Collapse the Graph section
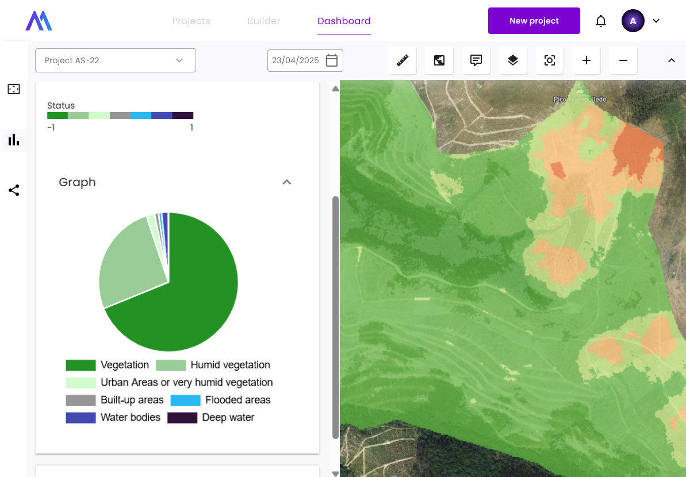The height and width of the screenshot is (477, 686). click(x=287, y=182)
